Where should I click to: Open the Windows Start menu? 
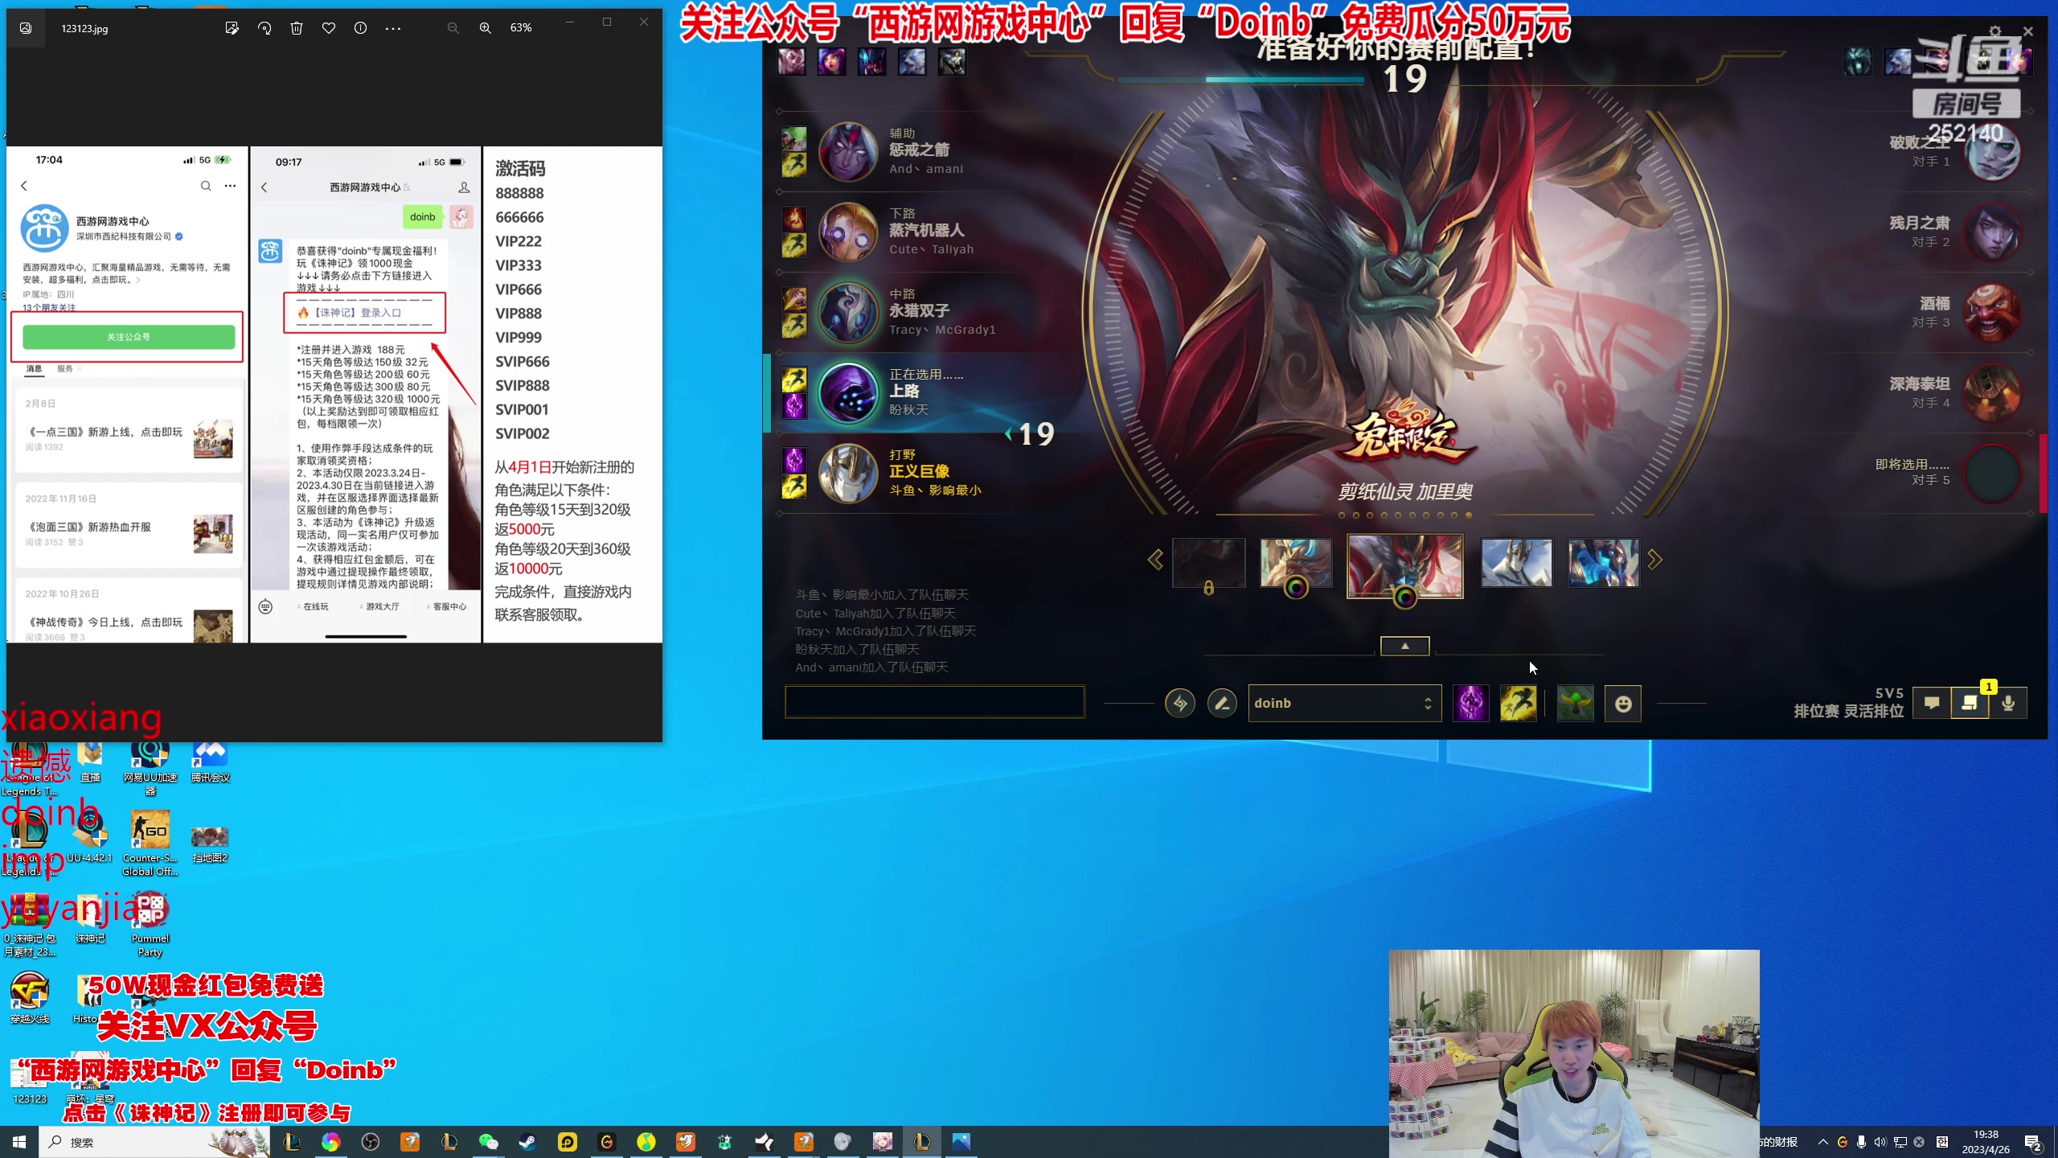coord(19,1142)
